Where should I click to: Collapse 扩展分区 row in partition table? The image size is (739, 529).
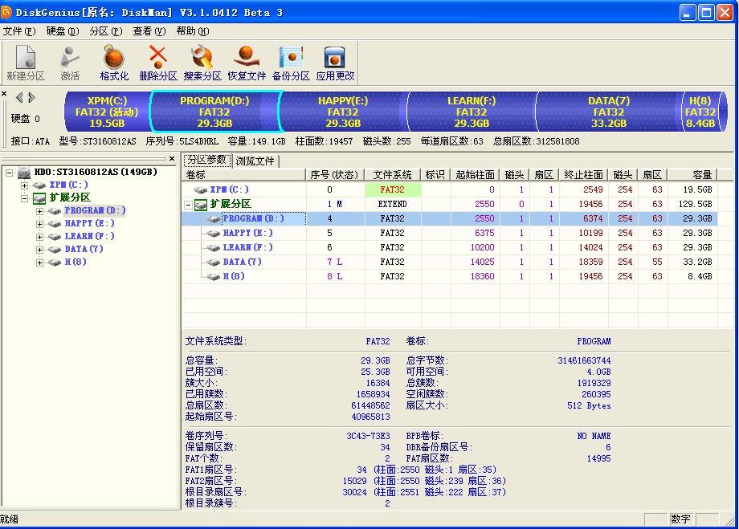point(188,205)
